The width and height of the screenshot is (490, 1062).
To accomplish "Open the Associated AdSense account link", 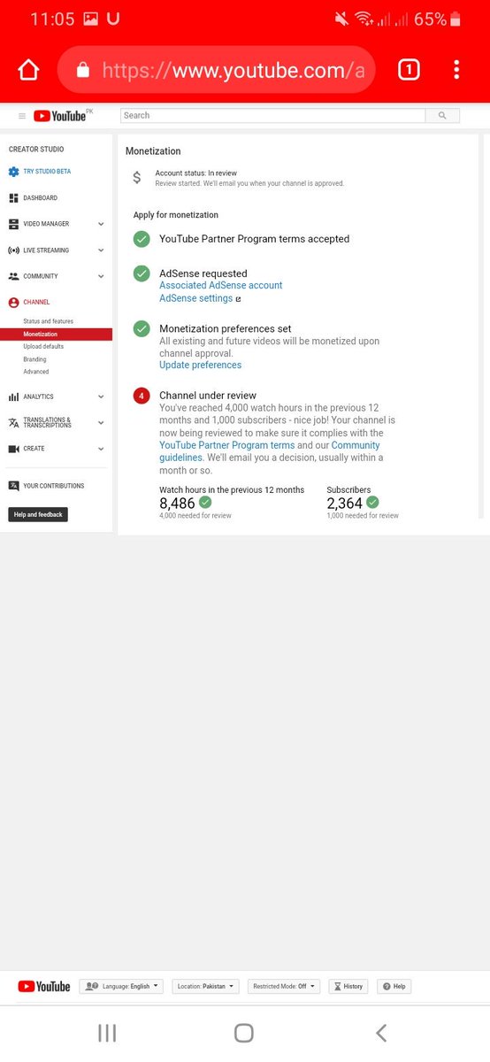I will [x=221, y=286].
